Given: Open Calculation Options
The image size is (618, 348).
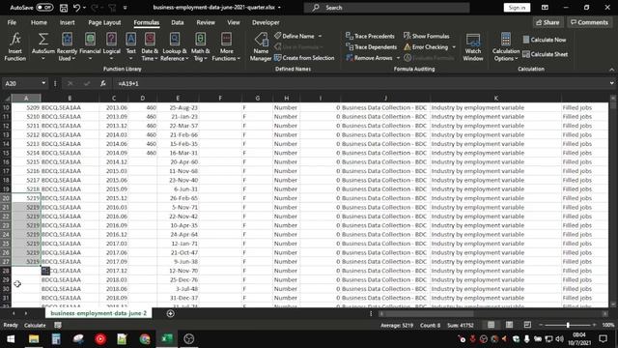Looking at the screenshot, I should (x=506, y=47).
